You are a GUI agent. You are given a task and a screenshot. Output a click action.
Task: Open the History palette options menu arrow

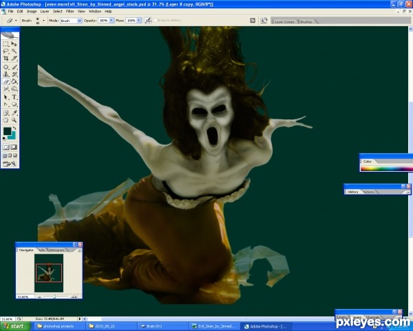click(x=407, y=192)
